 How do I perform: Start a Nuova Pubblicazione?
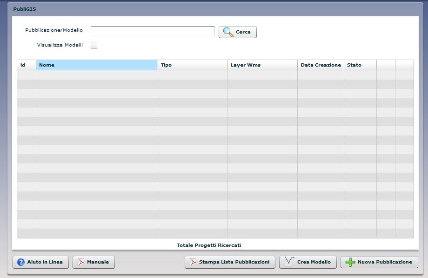coord(380,262)
